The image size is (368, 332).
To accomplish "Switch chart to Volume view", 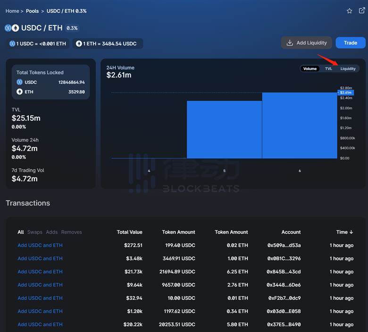I will pyautogui.click(x=310, y=68).
